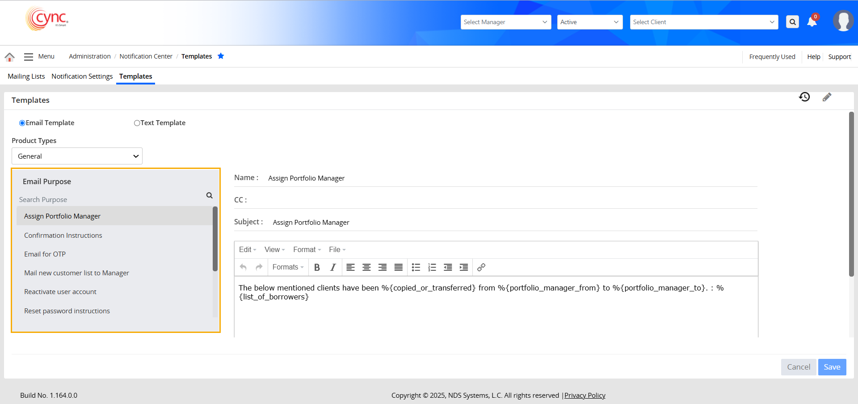
Task: Select the Email Template radio button
Action: click(x=22, y=123)
